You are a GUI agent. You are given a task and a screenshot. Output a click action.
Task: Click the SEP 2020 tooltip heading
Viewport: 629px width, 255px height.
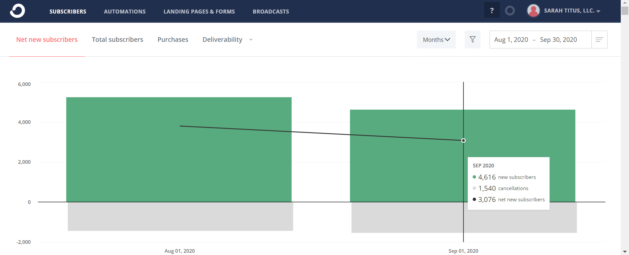483,166
